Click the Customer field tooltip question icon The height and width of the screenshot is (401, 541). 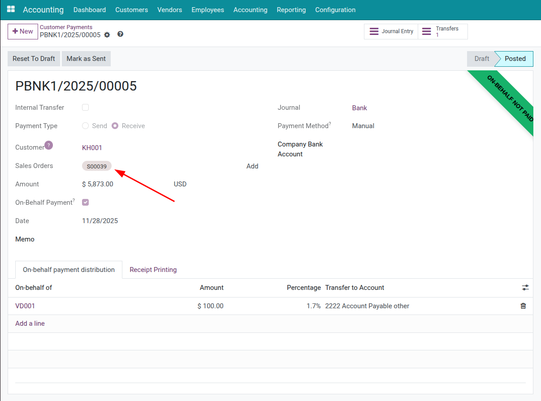pos(49,145)
